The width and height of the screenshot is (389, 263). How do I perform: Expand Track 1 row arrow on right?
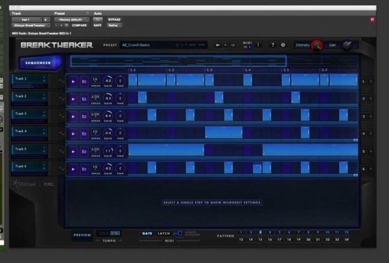(x=371, y=81)
